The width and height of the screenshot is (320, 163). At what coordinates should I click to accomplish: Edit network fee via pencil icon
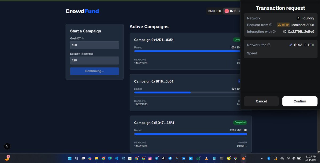click(291, 45)
